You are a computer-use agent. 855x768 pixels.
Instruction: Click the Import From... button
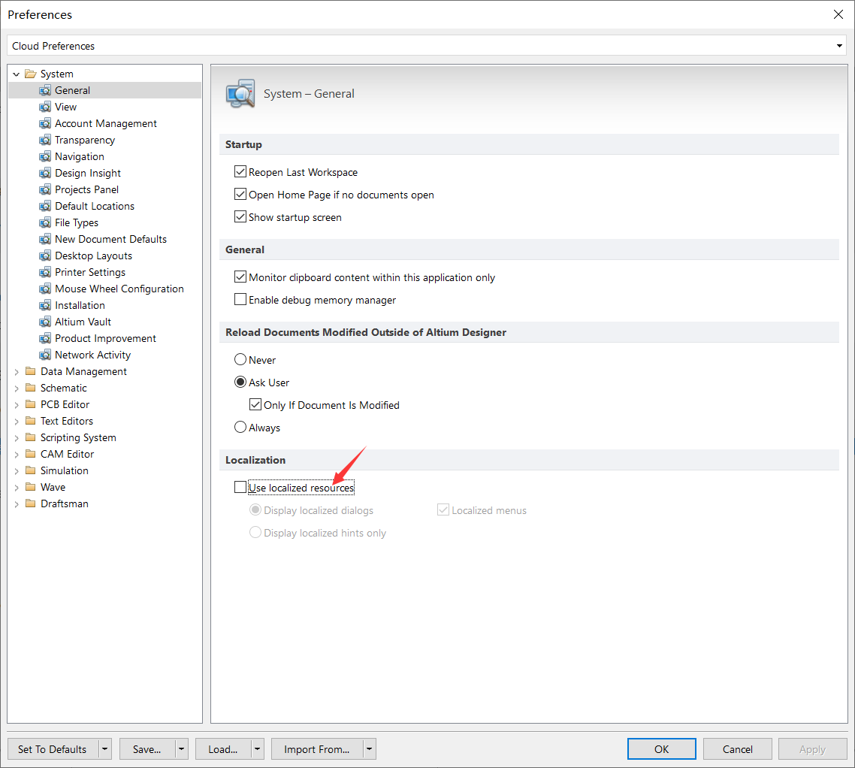pyautogui.click(x=317, y=749)
